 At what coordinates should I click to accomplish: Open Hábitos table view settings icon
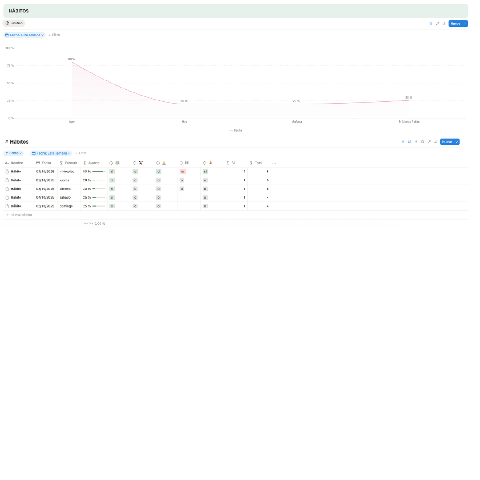coord(436,142)
